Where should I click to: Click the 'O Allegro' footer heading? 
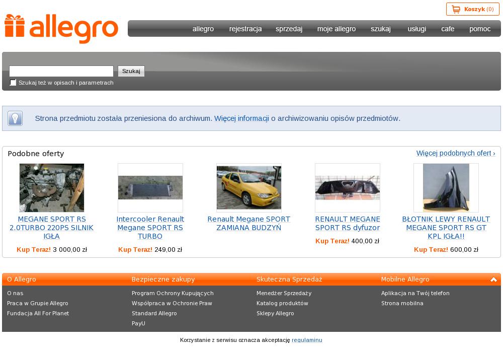pyautogui.click(x=22, y=279)
